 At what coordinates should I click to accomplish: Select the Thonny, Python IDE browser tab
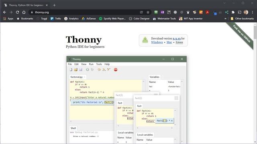[x=26, y=5]
